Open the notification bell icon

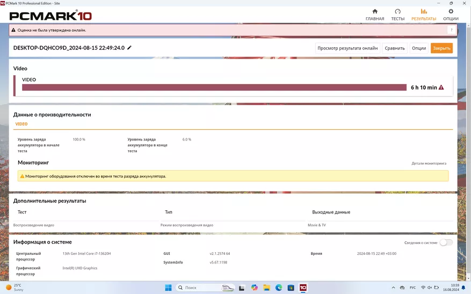coord(463,288)
